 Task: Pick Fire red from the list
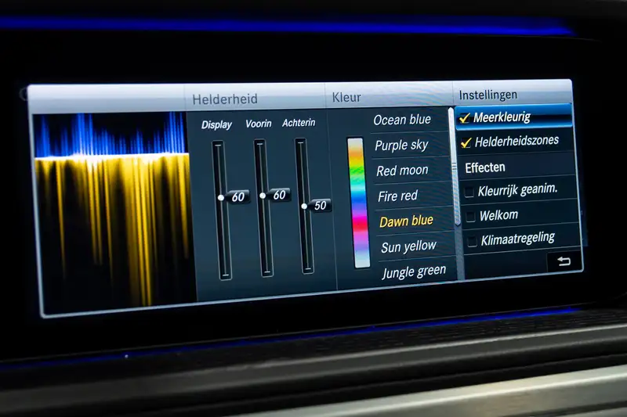click(398, 196)
